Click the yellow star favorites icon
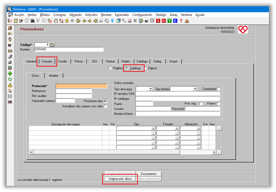 67,21
